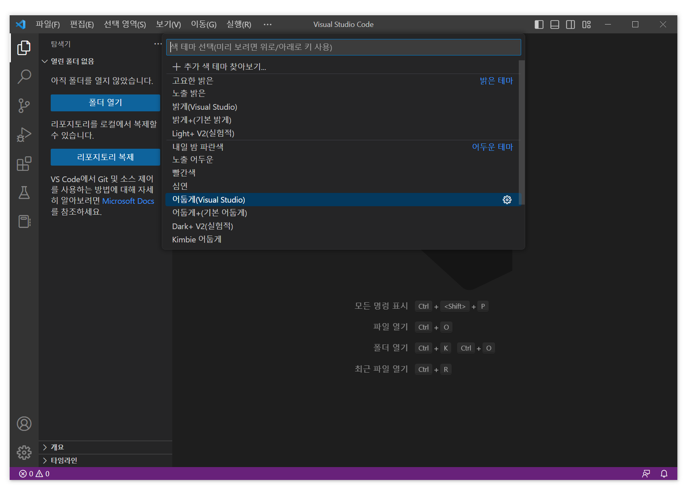Expand the 개요 section
The image size is (687, 494).
[105, 447]
